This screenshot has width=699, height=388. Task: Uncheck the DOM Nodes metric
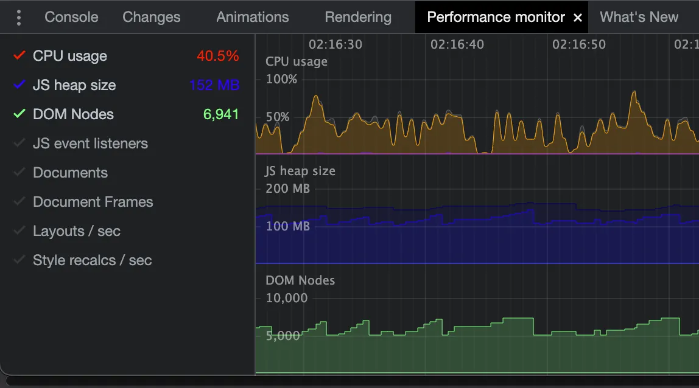click(x=73, y=114)
